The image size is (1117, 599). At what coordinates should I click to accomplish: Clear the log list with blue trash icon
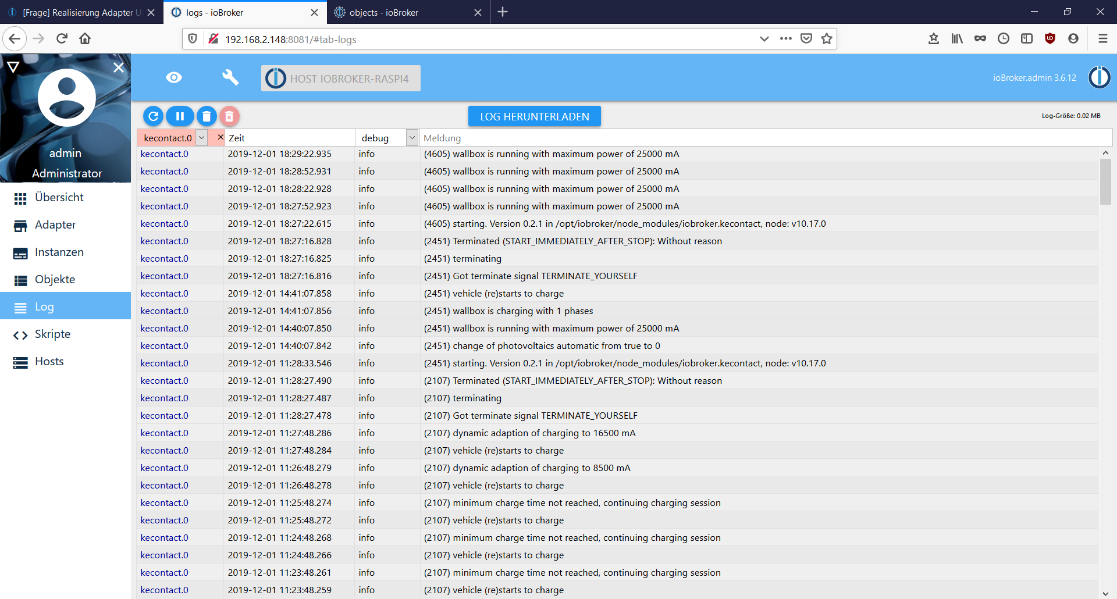point(207,116)
